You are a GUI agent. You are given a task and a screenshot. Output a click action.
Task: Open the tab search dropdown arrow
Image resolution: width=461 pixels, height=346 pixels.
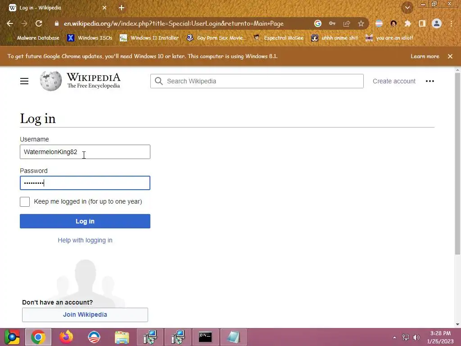pos(407,8)
